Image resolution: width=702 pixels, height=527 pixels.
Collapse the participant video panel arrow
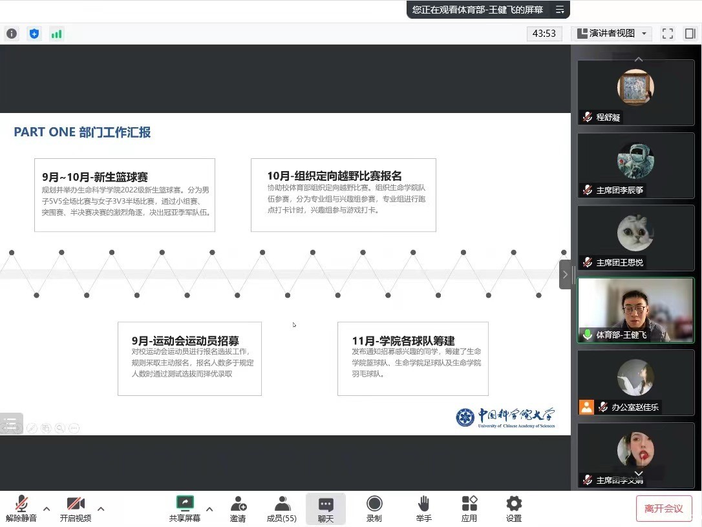coord(565,274)
